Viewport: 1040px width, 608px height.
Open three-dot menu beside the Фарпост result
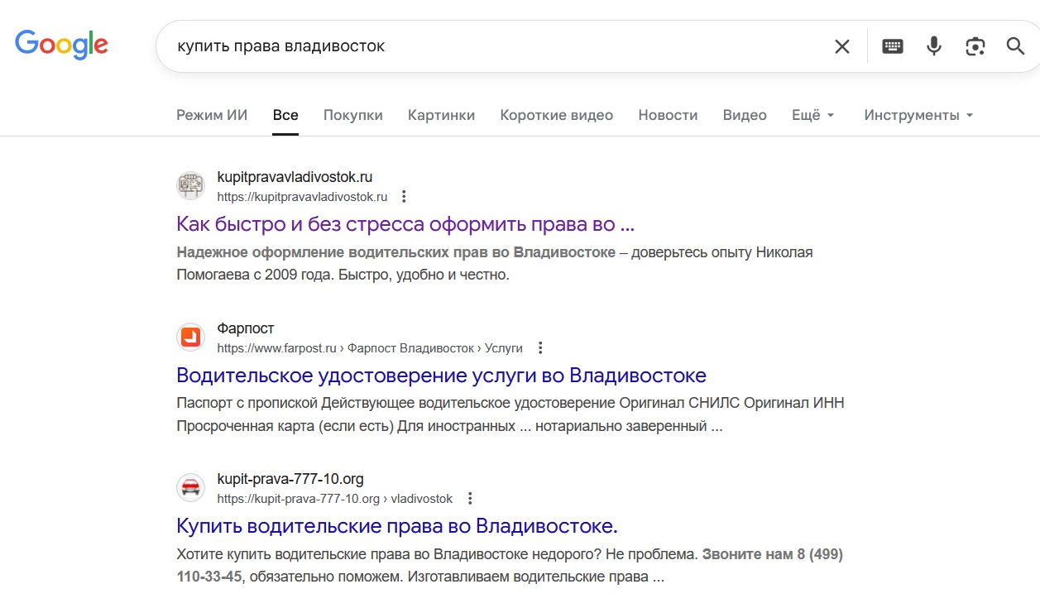pos(540,347)
